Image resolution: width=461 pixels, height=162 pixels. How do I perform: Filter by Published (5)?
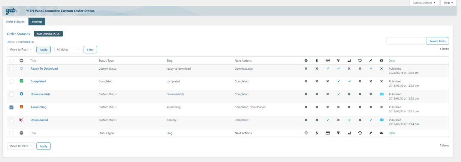[x=26, y=42]
